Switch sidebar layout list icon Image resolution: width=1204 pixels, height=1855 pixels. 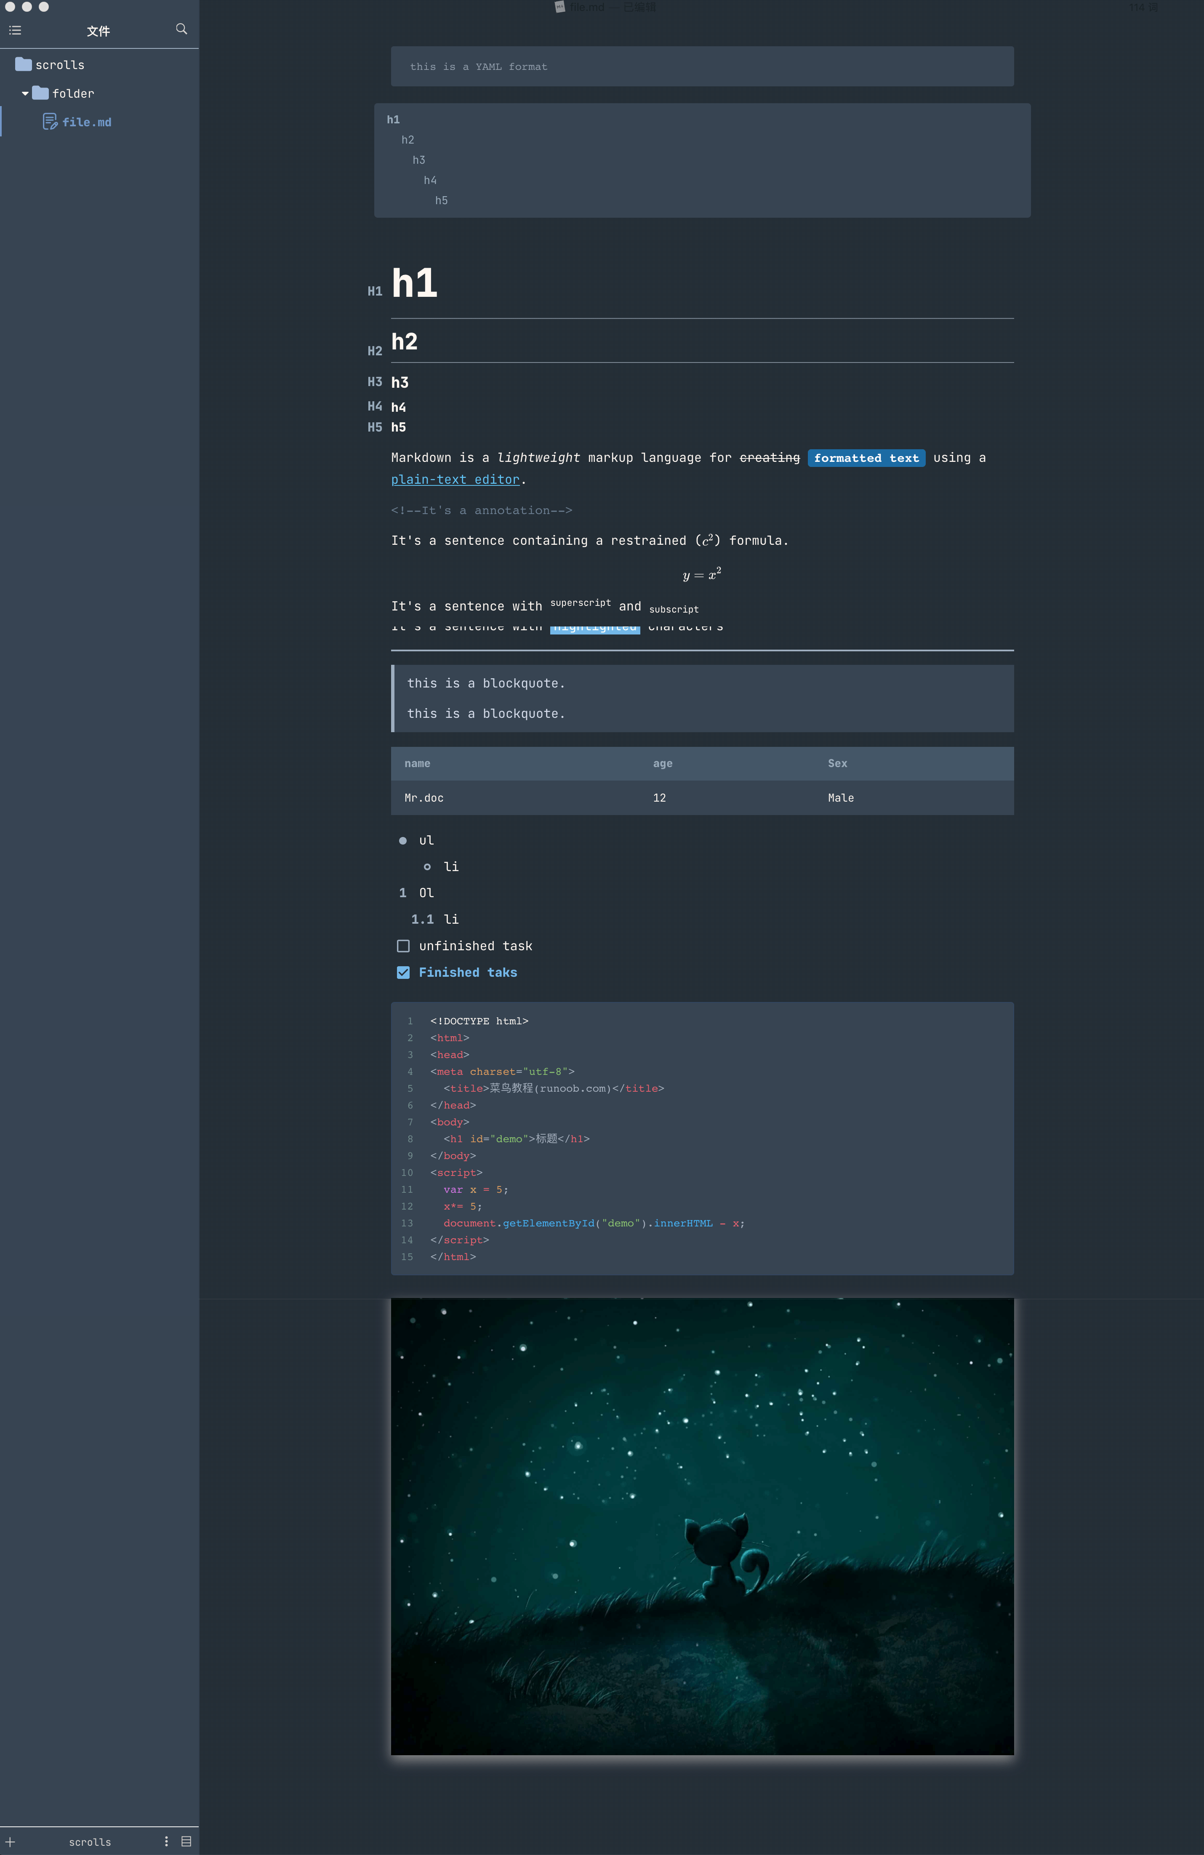point(186,1841)
